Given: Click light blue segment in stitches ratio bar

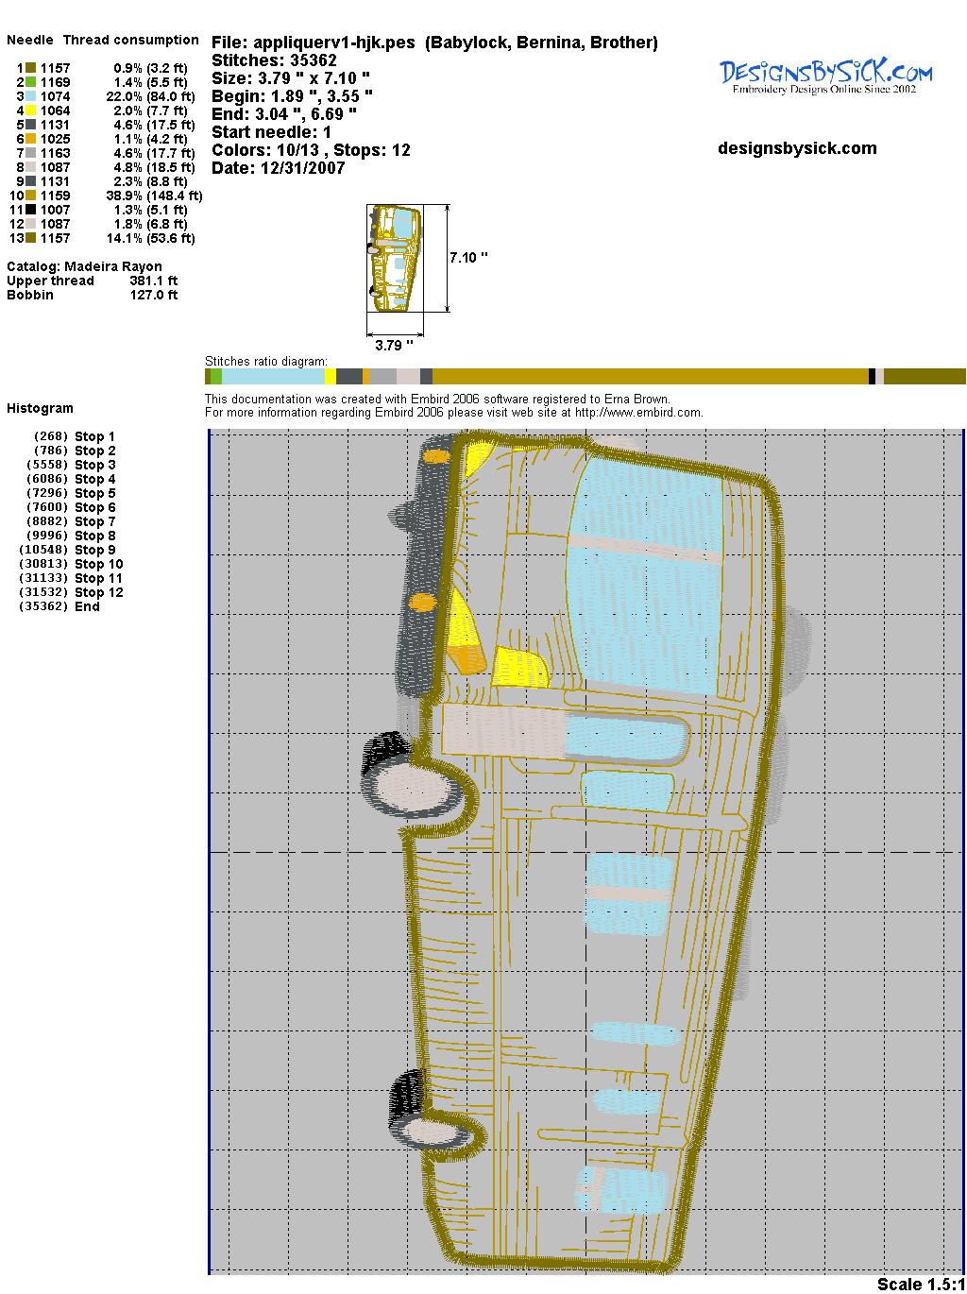Looking at the screenshot, I should click(x=273, y=377).
